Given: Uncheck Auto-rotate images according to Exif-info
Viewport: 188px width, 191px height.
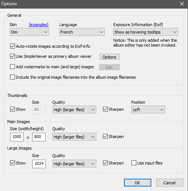Looking at the screenshot, I should pyautogui.click(x=12, y=46).
